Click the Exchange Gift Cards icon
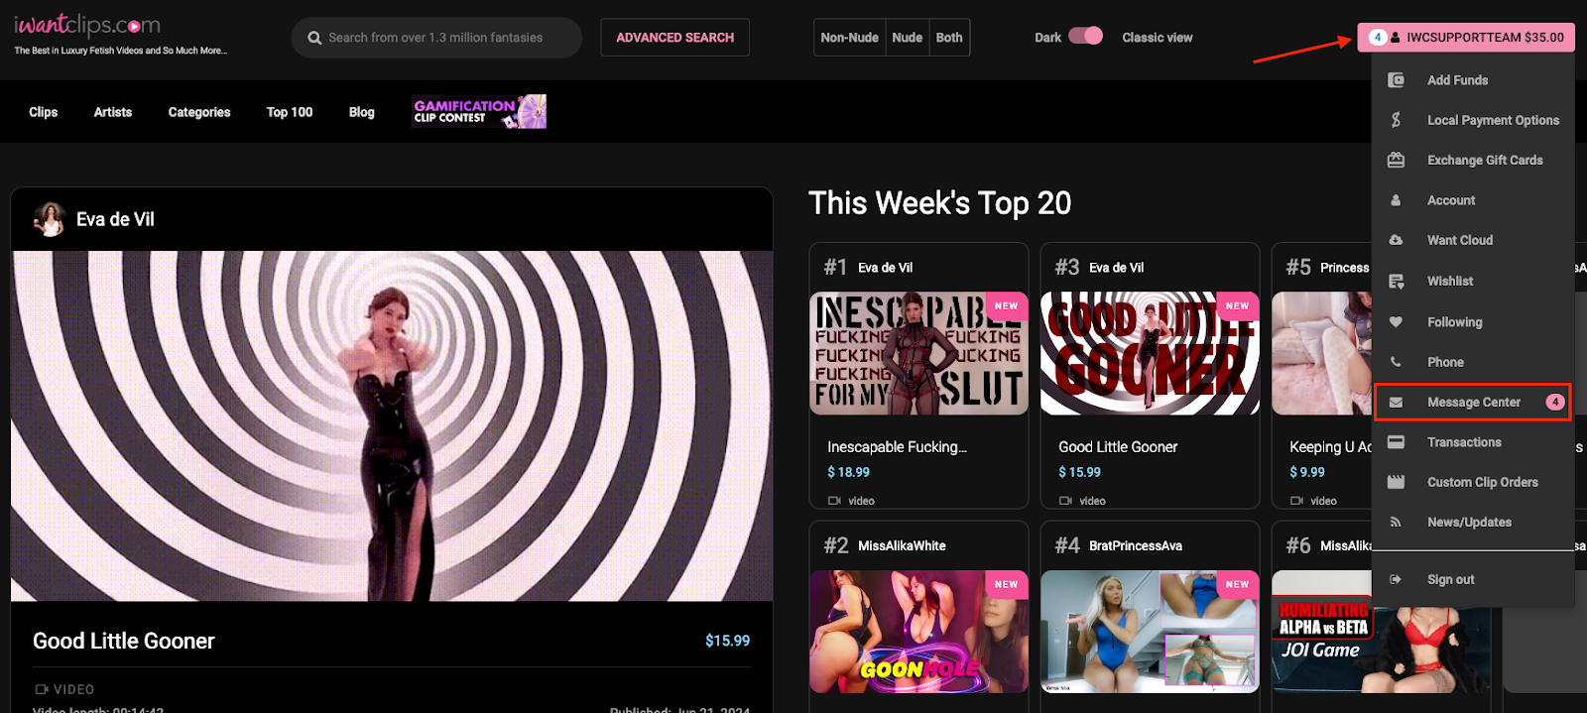1587x713 pixels. (x=1396, y=160)
